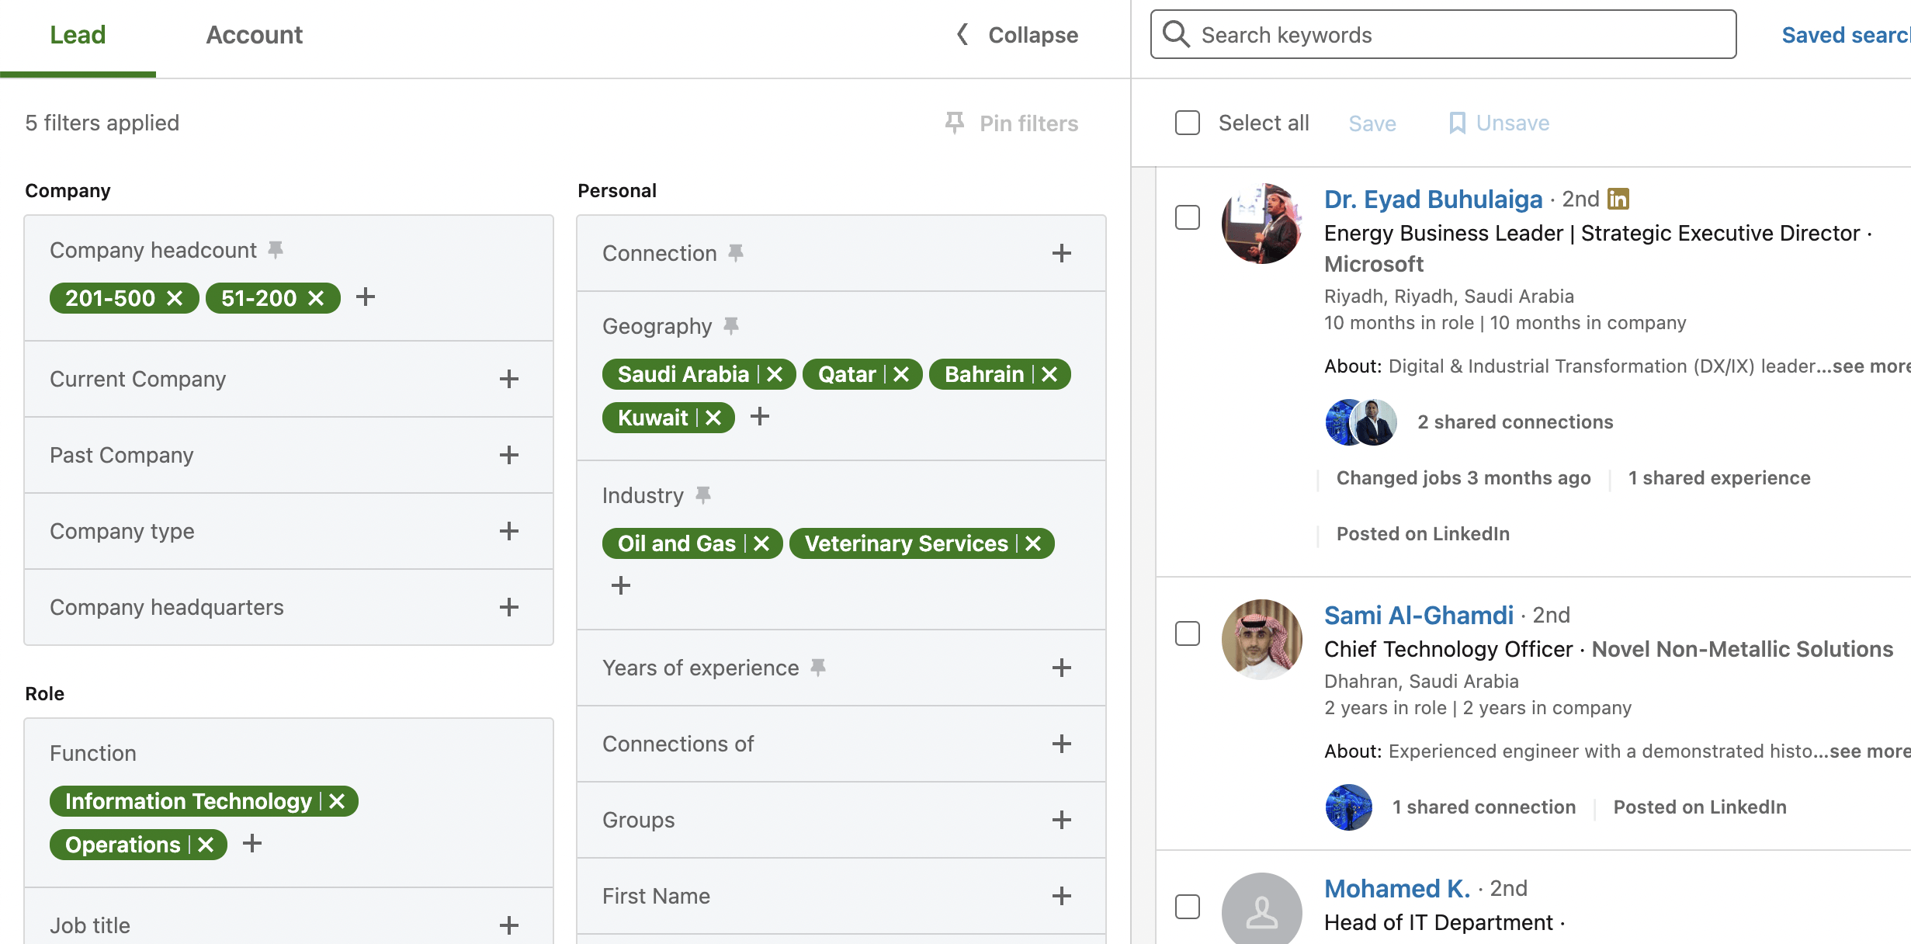This screenshot has width=1911, height=944.
Task: Click pin icon next to Company headcount
Action: tap(276, 250)
